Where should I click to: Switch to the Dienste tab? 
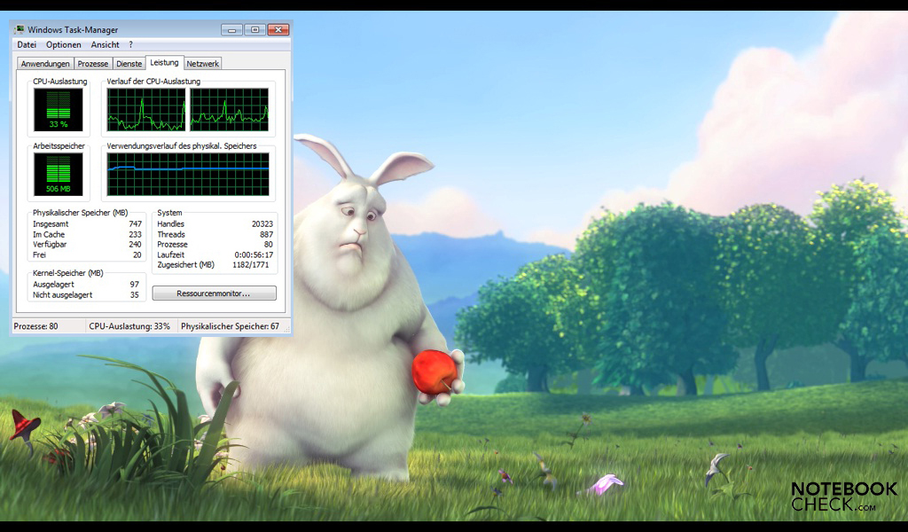[x=129, y=64]
